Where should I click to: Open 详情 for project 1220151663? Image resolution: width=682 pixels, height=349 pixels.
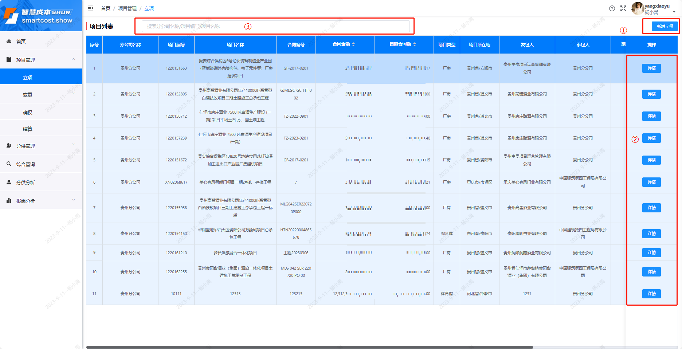(x=651, y=68)
